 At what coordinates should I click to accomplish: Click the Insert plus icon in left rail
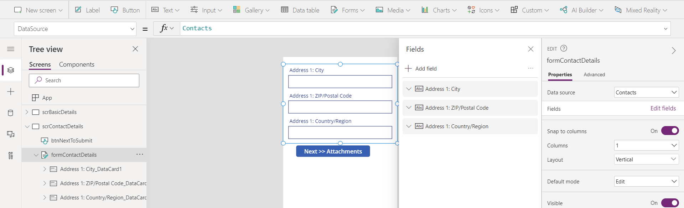[11, 92]
